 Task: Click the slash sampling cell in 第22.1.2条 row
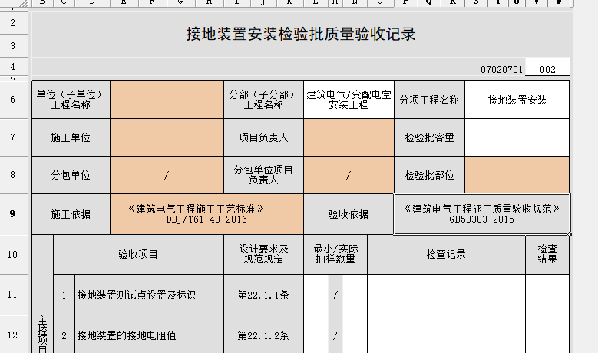pyautogui.click(x=335, y=335)
